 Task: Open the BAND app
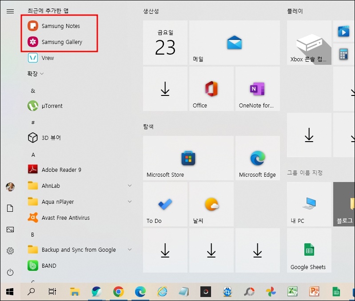[x=42, y=265]
